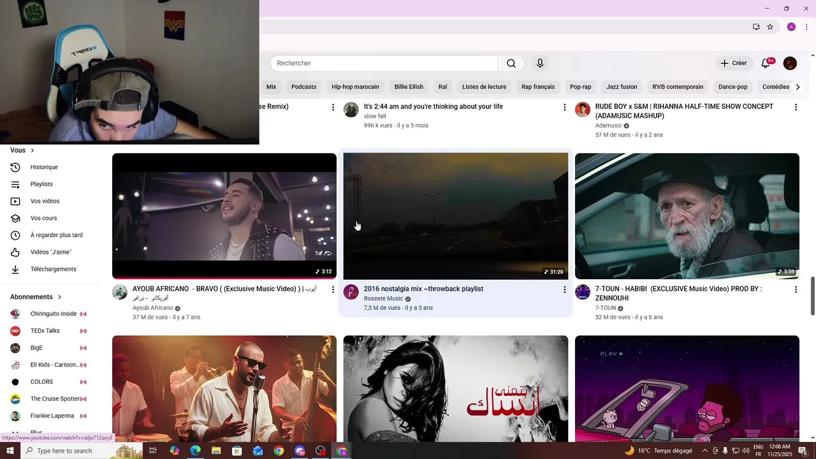Image resolution: width=816 pixels, height=459 pixels.
Task: Open the Chrome profile avatar
Action: 791,27
